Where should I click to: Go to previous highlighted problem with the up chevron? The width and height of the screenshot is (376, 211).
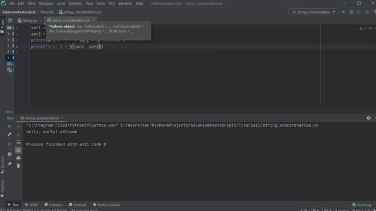(x=370, y=29)
